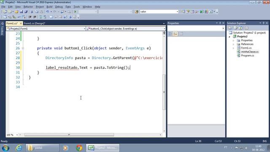Open the active documents list dropdown
Screen dimensions: 270x152
164,24
